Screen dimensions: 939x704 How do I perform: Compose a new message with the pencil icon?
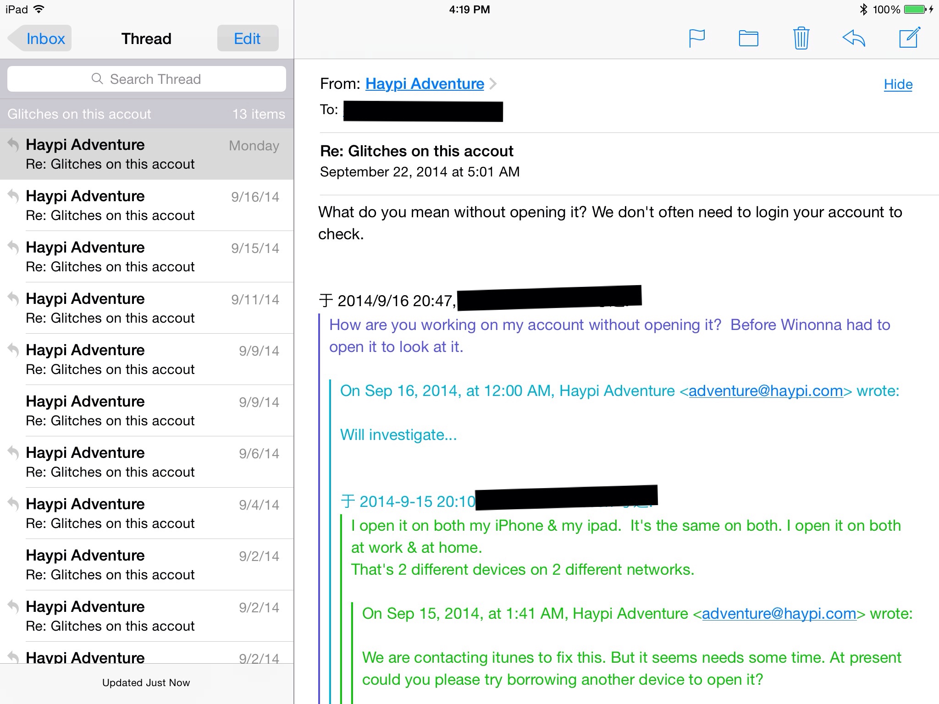coord(909,38)
